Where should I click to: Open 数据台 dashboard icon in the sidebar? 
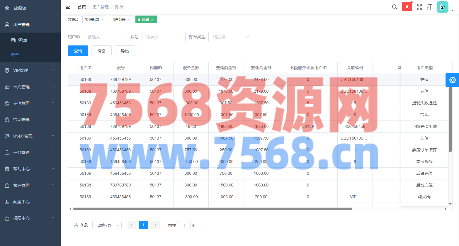click(x=7, y=8)
